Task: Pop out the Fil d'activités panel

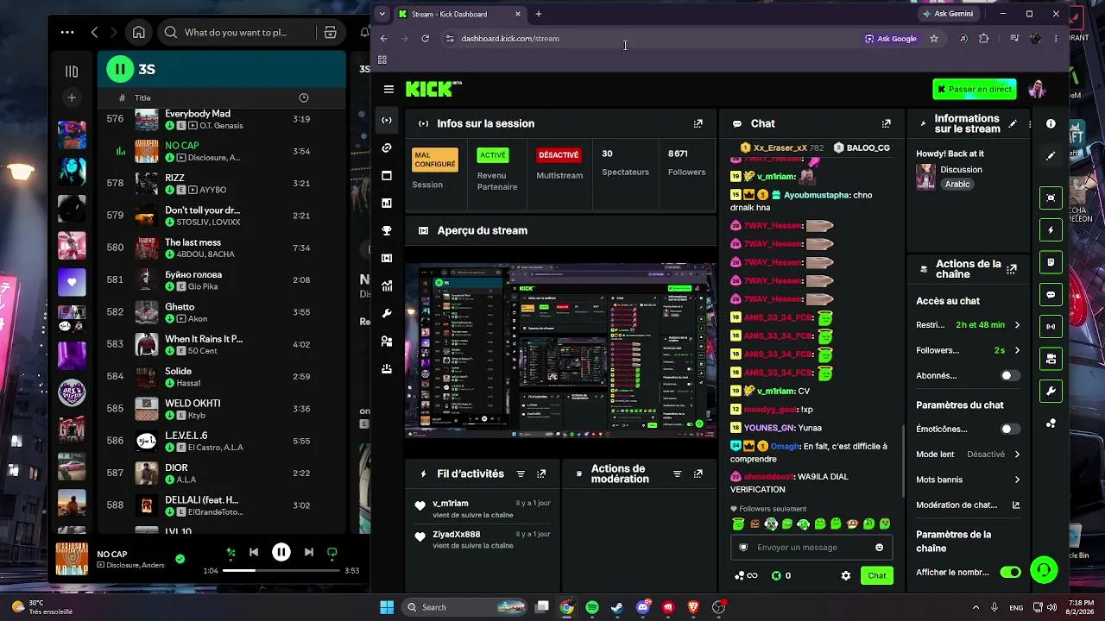Action: point(541,474)
